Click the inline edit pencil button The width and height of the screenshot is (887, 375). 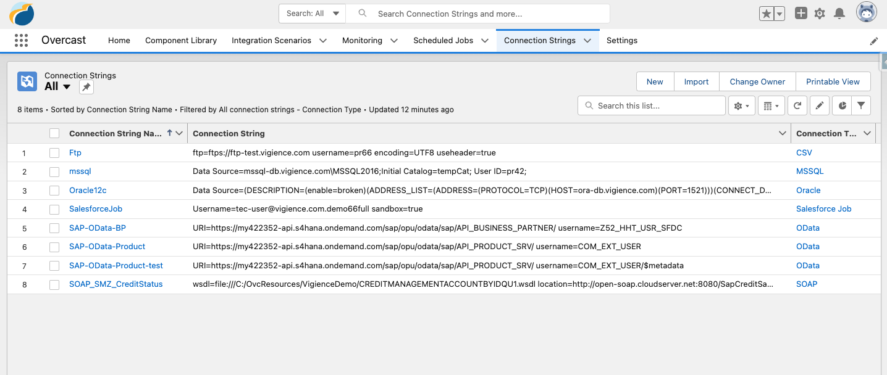pos(819,105)
